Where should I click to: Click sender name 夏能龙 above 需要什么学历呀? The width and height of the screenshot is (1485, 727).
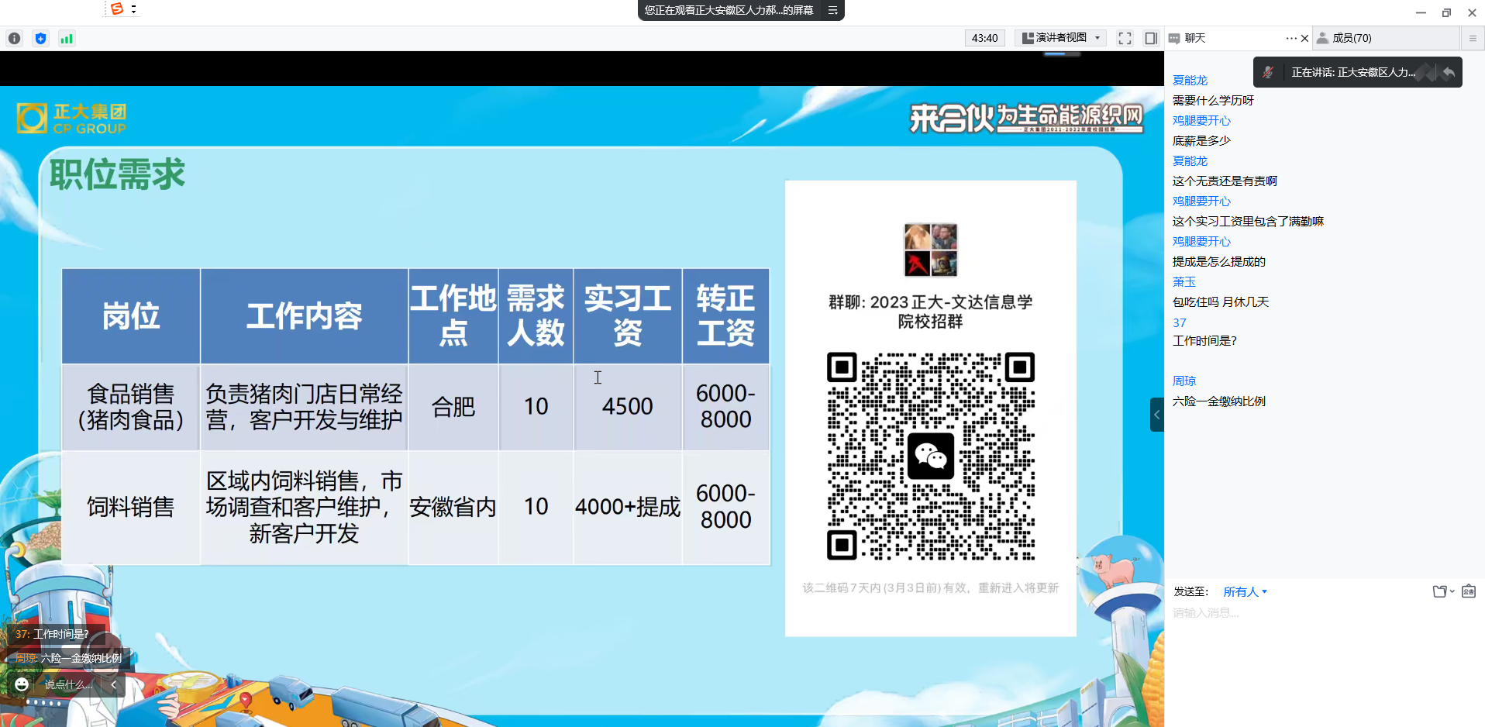1190,80
